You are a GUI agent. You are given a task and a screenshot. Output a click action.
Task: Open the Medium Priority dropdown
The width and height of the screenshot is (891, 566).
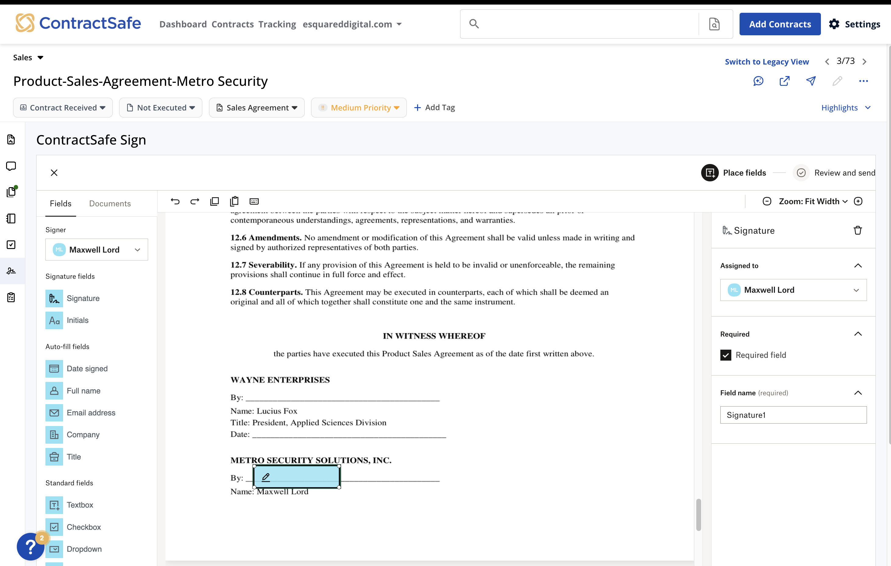(x=359, y=107)
